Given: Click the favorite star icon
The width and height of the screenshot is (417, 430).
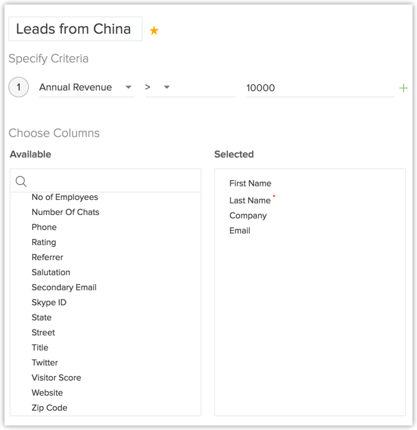Looking at the screenshot, I should click(154, 31).
